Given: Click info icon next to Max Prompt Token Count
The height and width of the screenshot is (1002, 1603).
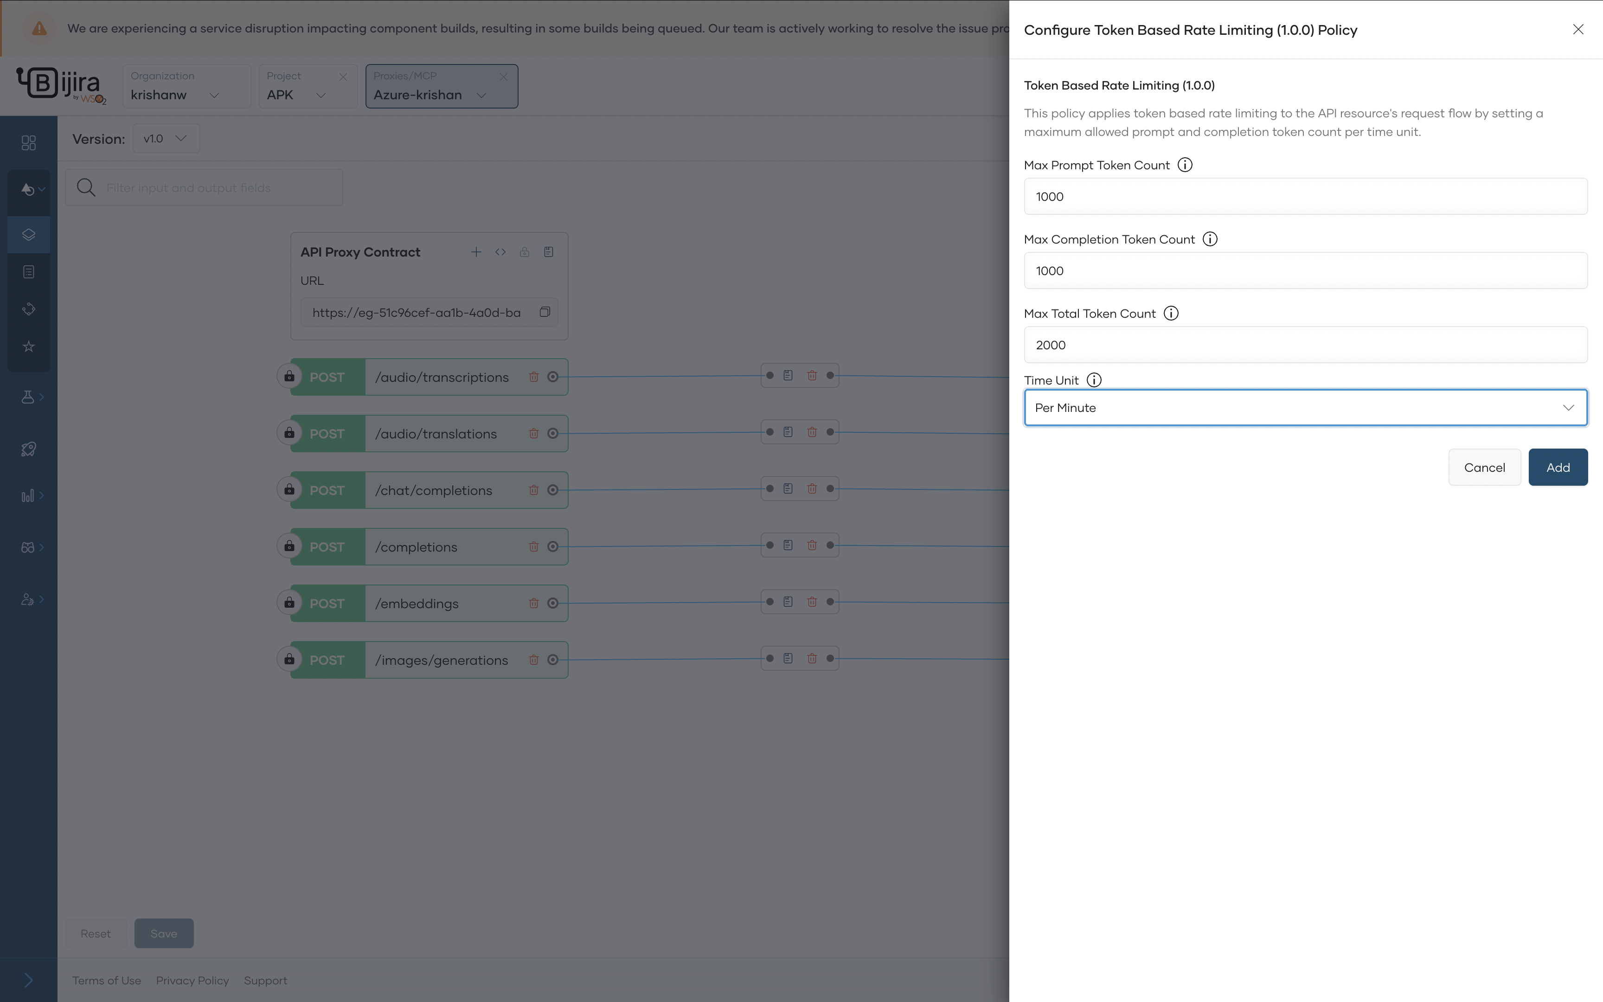Looking at the screenshot, I should 1185,165.
